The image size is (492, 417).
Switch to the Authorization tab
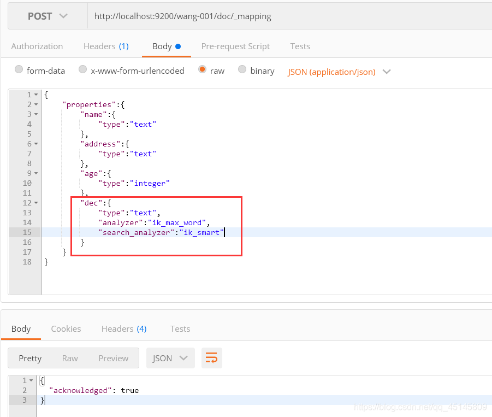[37, 46]
